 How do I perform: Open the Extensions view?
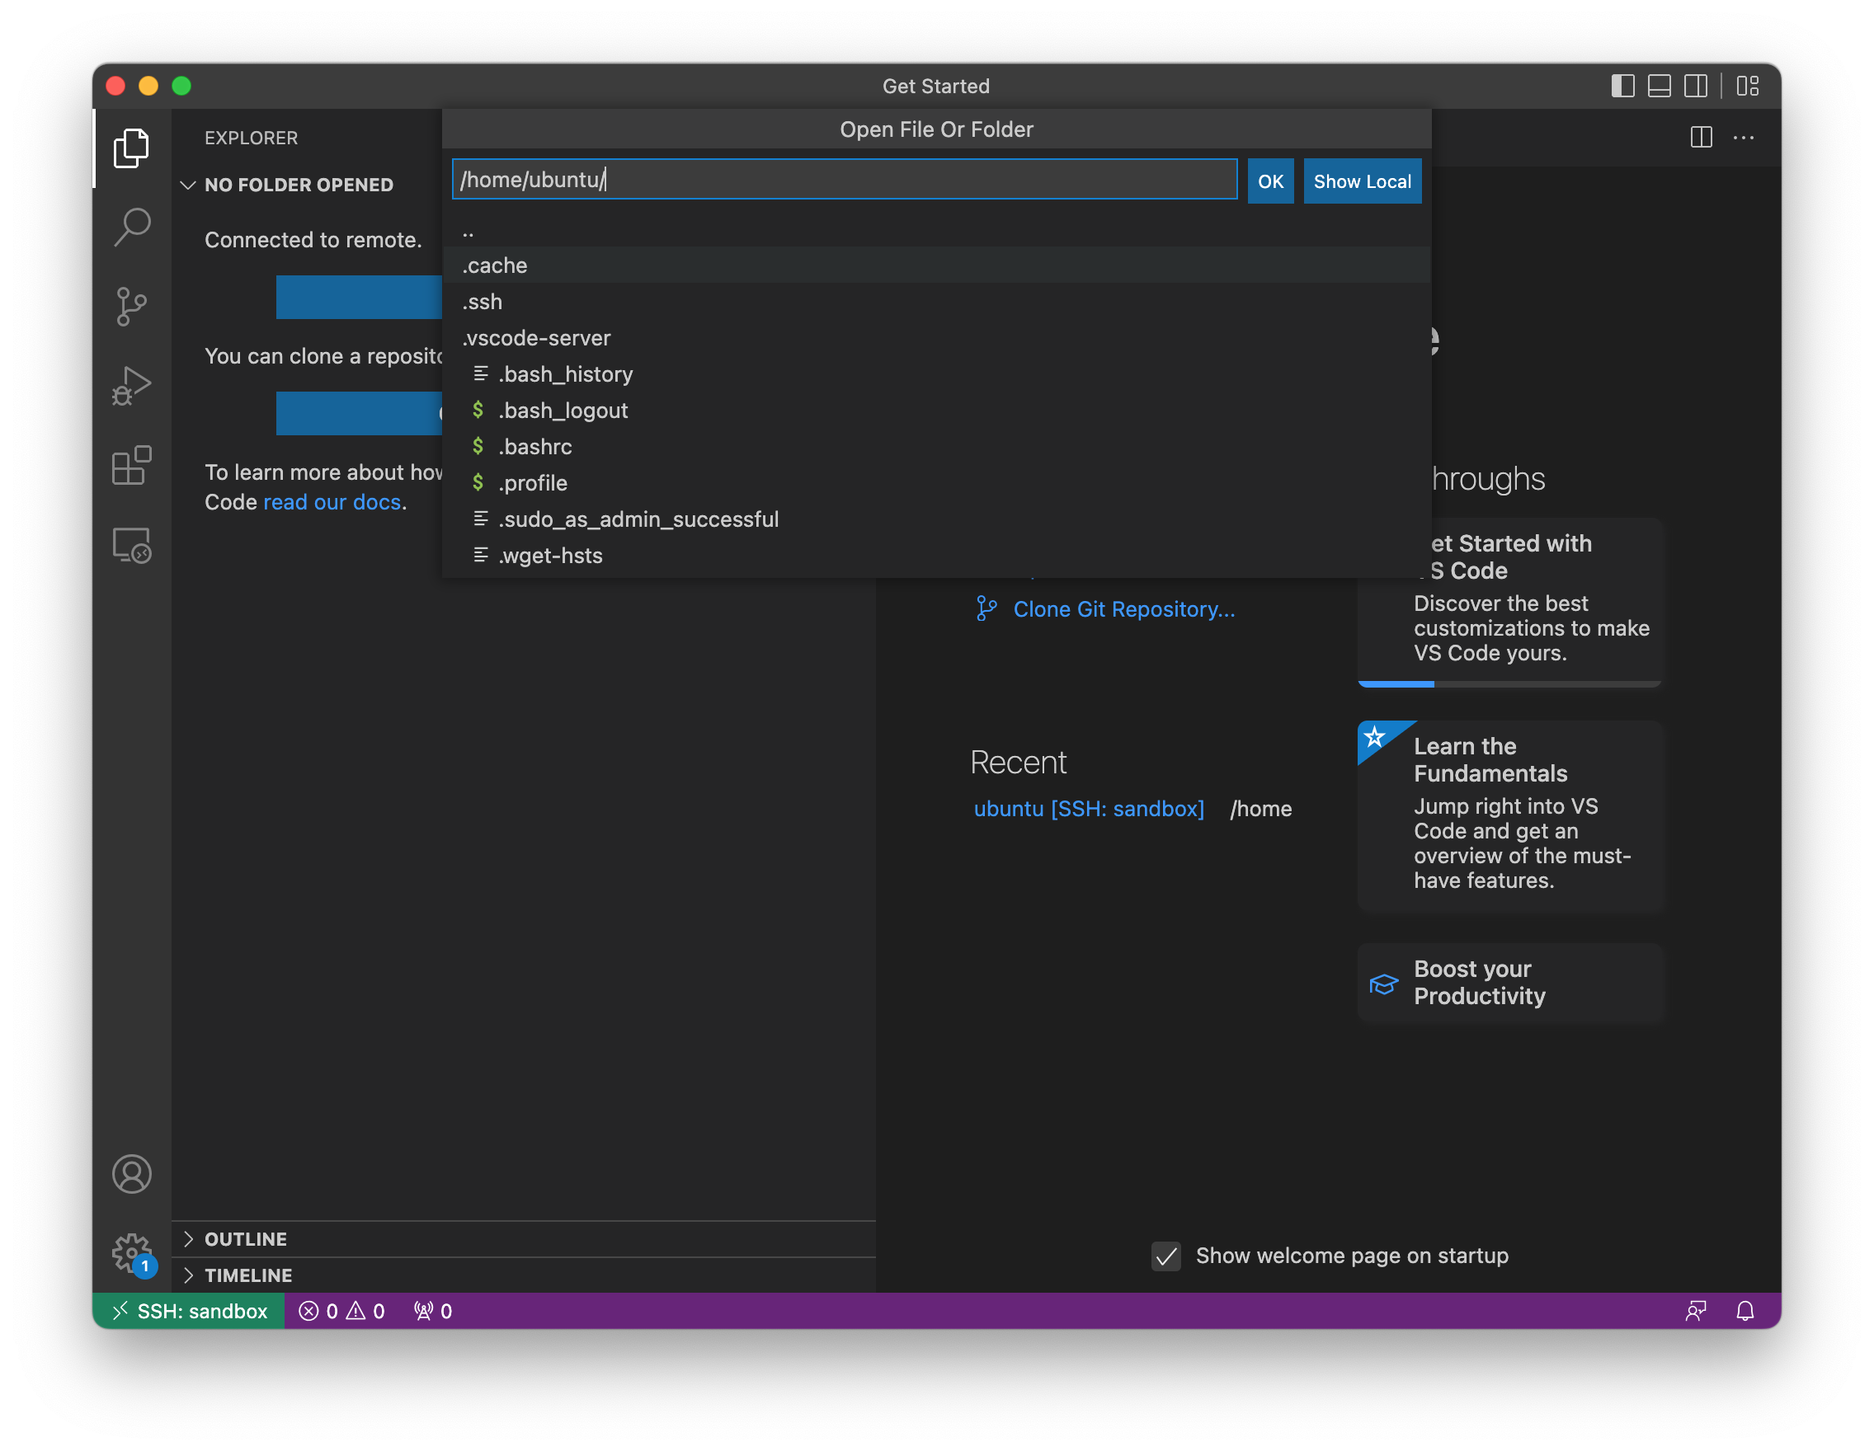(x=131, y=466)
